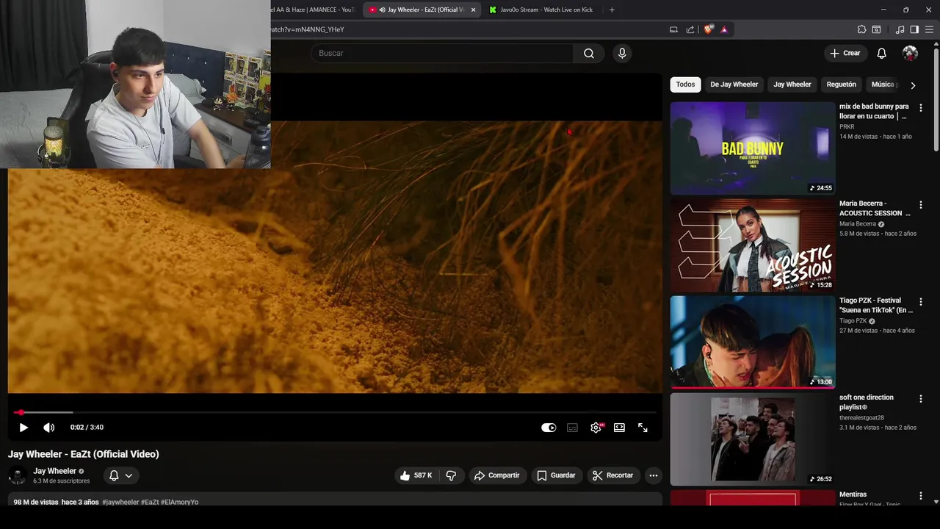The image size is (940, 529).
Task: Click the Recortar clip button
Action: point(612,475)
